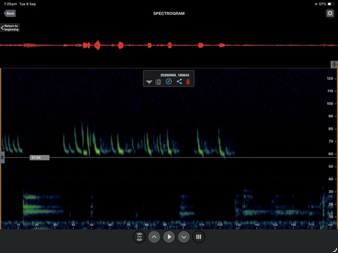Tap the 7:29 pm clock
This screenshot has height=253, width=338.
(10, 4)
